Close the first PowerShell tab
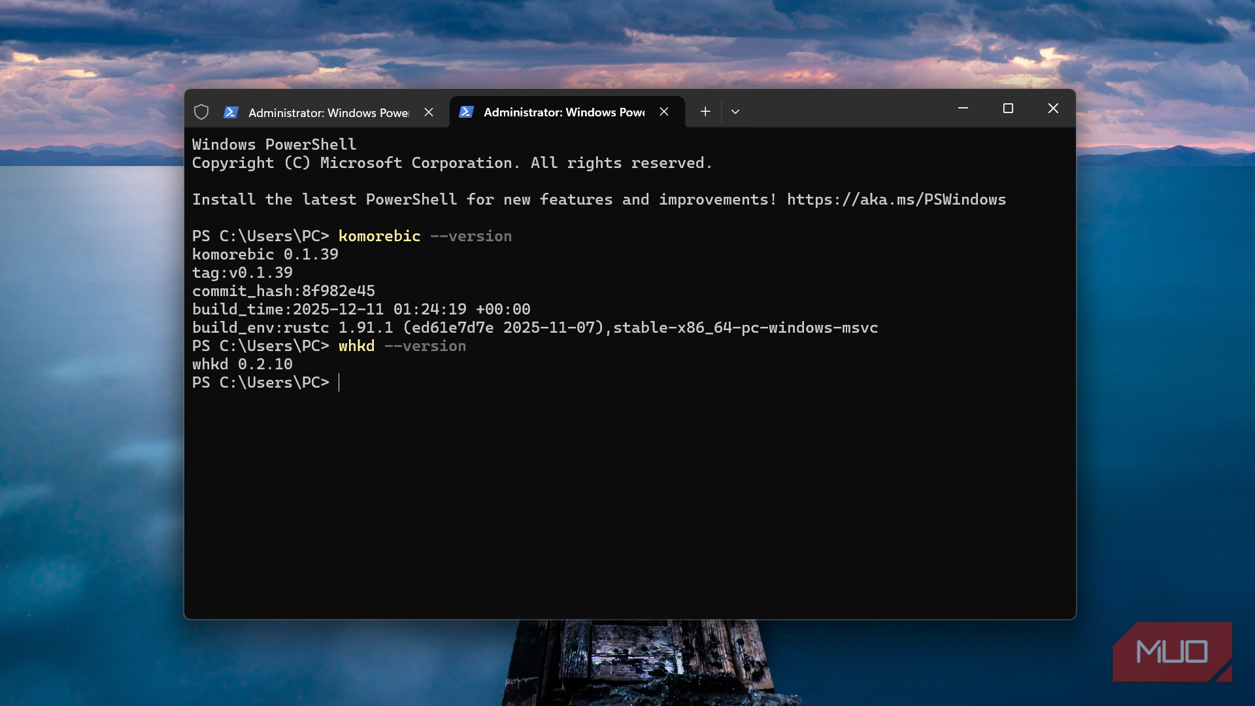1255x706 pixels. [x=429, y=112]
